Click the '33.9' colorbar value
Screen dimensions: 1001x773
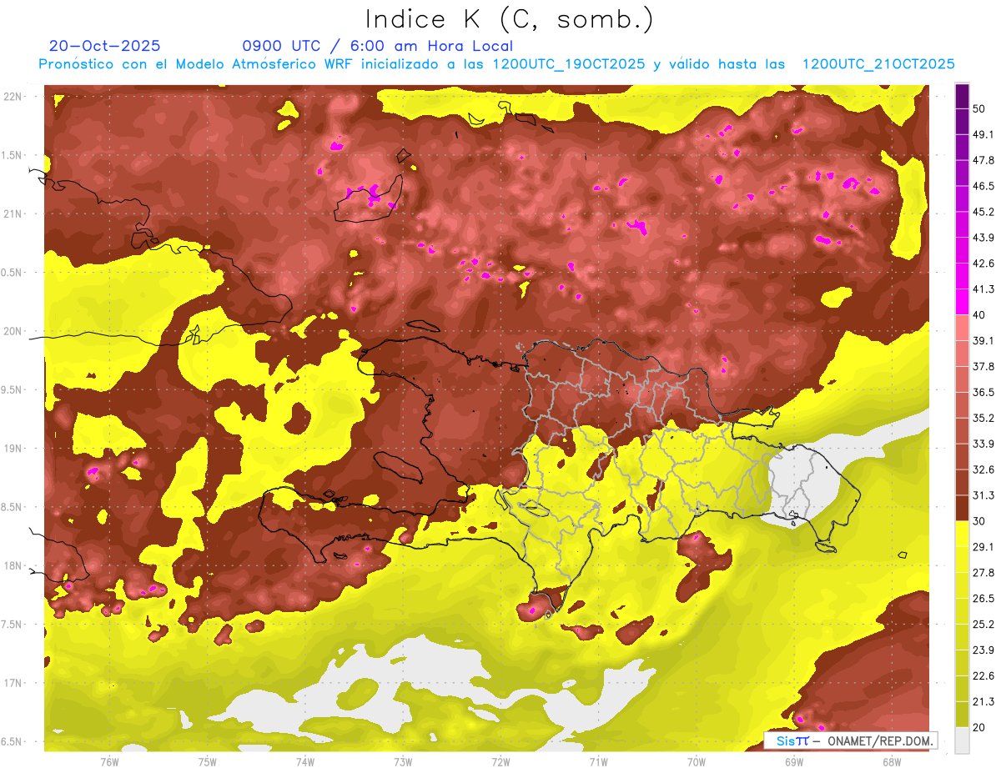983,444
